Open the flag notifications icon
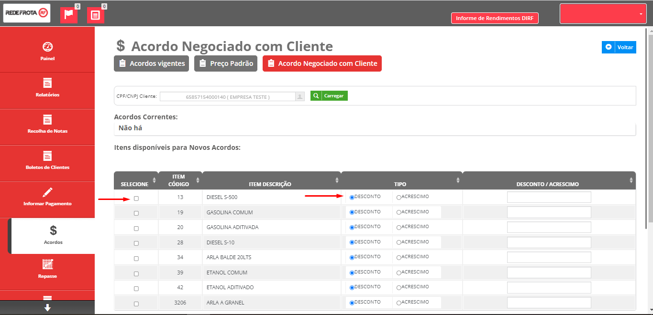Screen dimensions: 653x315 [x=68, y=15]
